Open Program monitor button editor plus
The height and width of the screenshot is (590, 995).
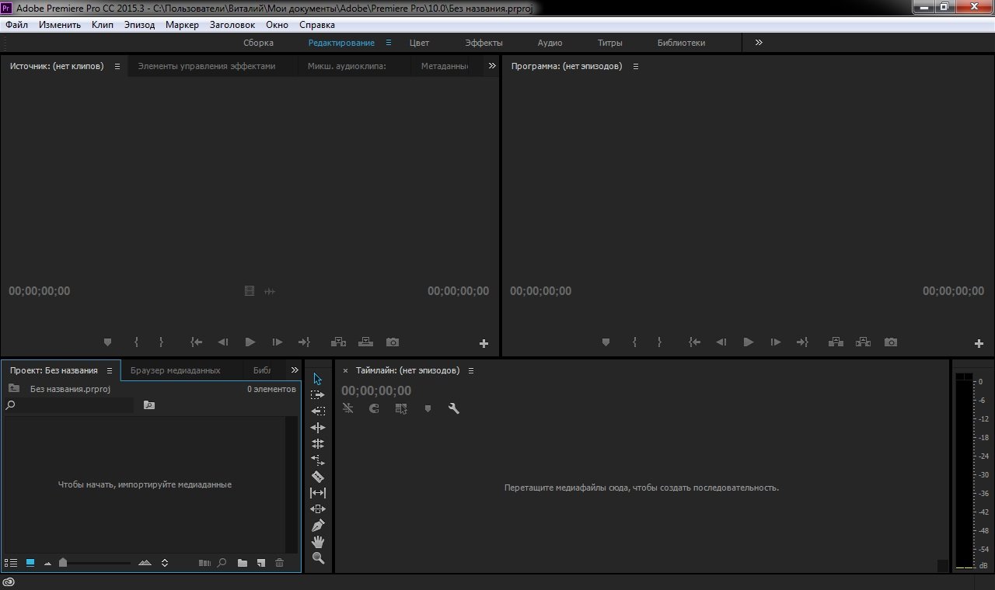point(979,343)
